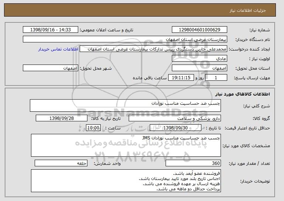Click the label شرح کلی نیاز
This screenshot has height=201, width=284.
tap(256, 106)
